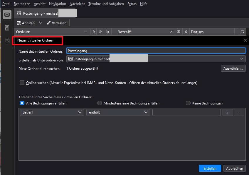Enable the Online suchen checkbox

point(22,83)
